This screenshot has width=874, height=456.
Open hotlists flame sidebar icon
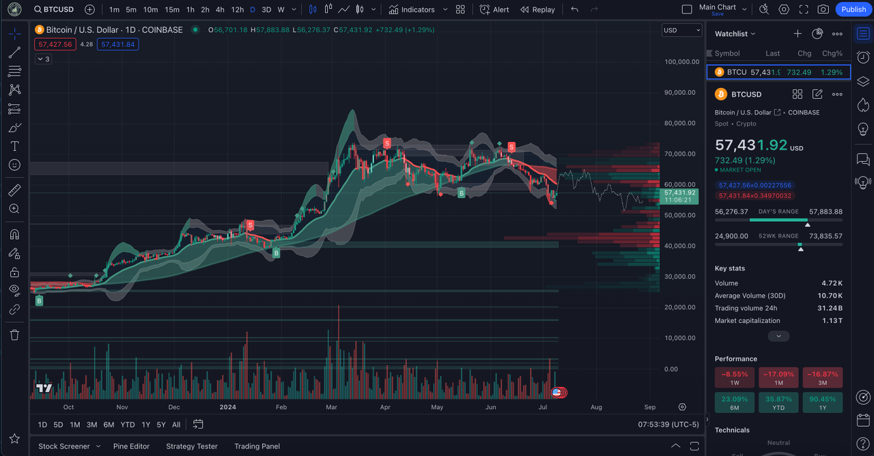click(863, 104)
